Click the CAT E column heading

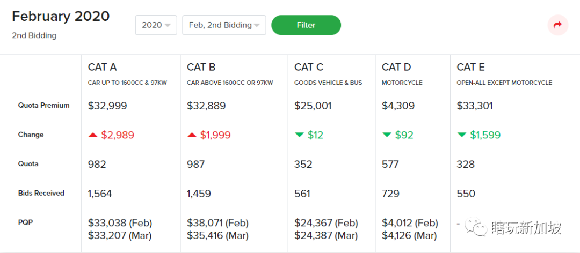(470, 67)
